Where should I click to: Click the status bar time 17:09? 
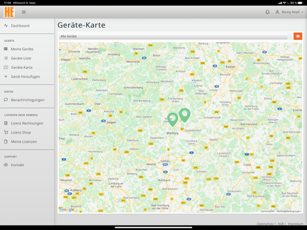7,3
